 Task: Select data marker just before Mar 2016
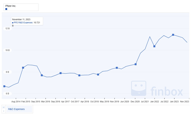pos(42,75)
